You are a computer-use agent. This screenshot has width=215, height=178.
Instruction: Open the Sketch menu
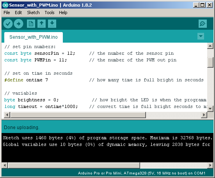[33, 13]
